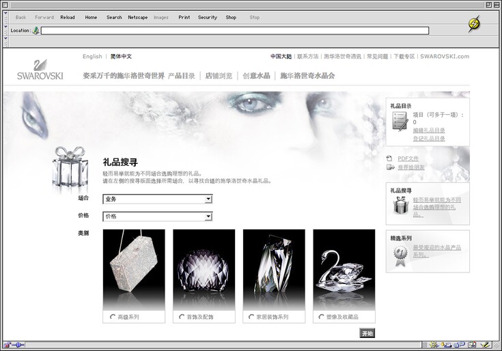Open Address Book icon in status bar
Screen dimensions: 502x351
tap(472, 345)
